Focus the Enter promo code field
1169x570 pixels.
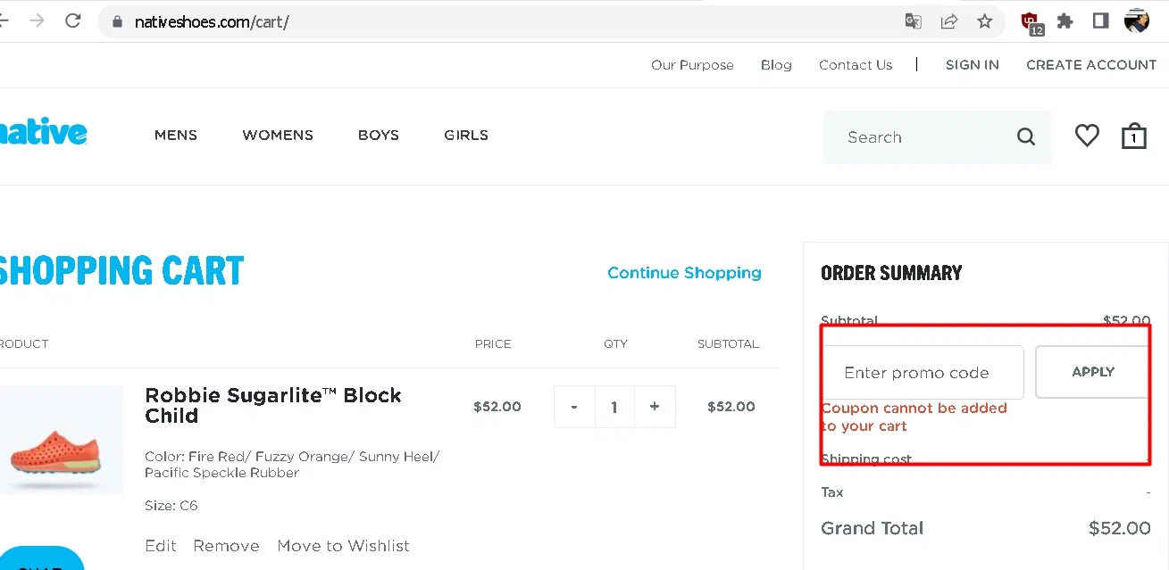pos(922,373)
